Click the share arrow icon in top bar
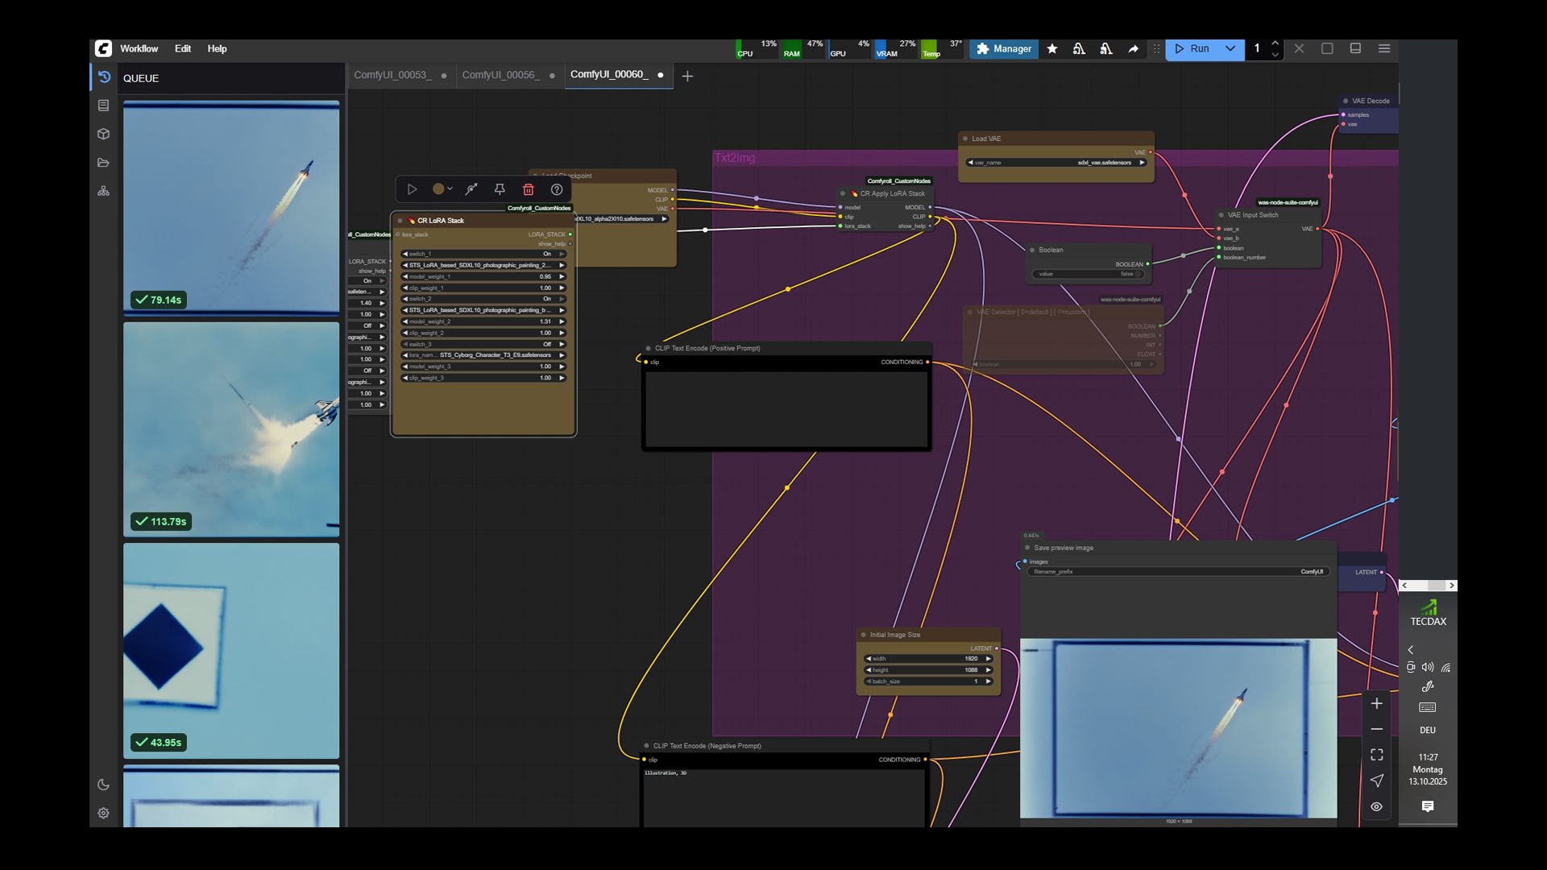The height and width of the screenshot is (870, 1547). (x=1134, y=49)
